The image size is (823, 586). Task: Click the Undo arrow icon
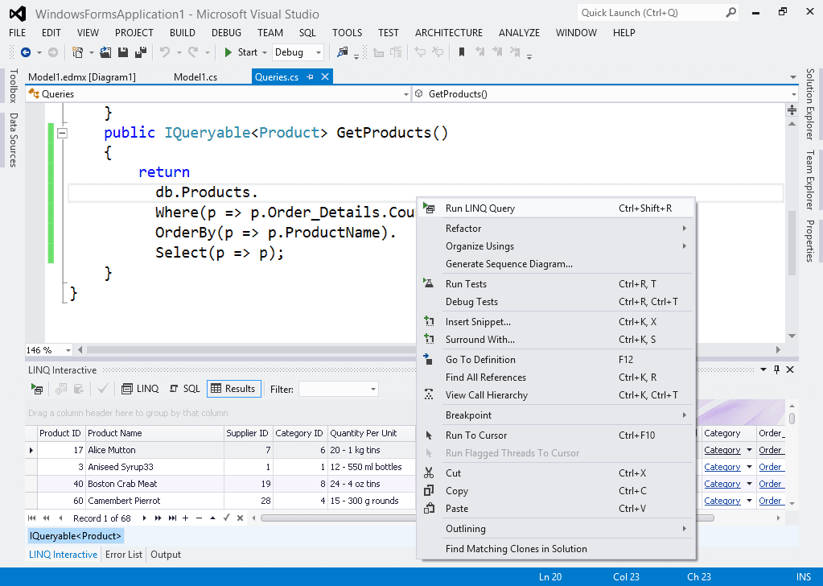coord(165,52)
